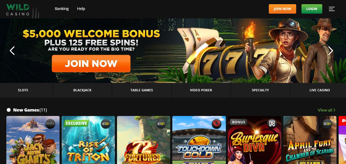
Task: Click the orange Join Now header button
Action: pyautogui.click(x=282, y=9)
